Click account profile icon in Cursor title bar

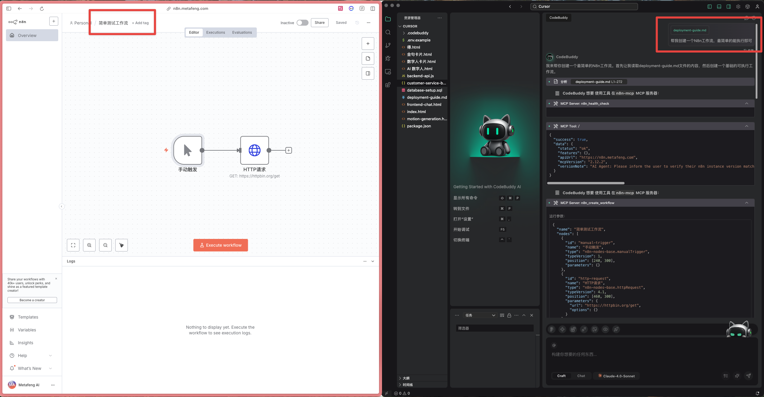[757, 7]
